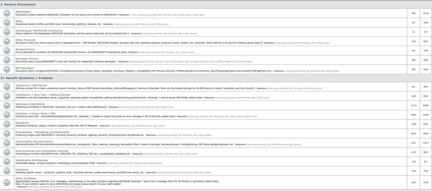
Task: Click the Construction Documentation forum icon
Action: [6, 143]
